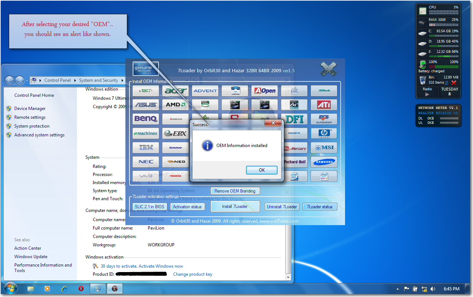Open the Device Manager link
The image size is (473, 297).
tap(30, 109)
